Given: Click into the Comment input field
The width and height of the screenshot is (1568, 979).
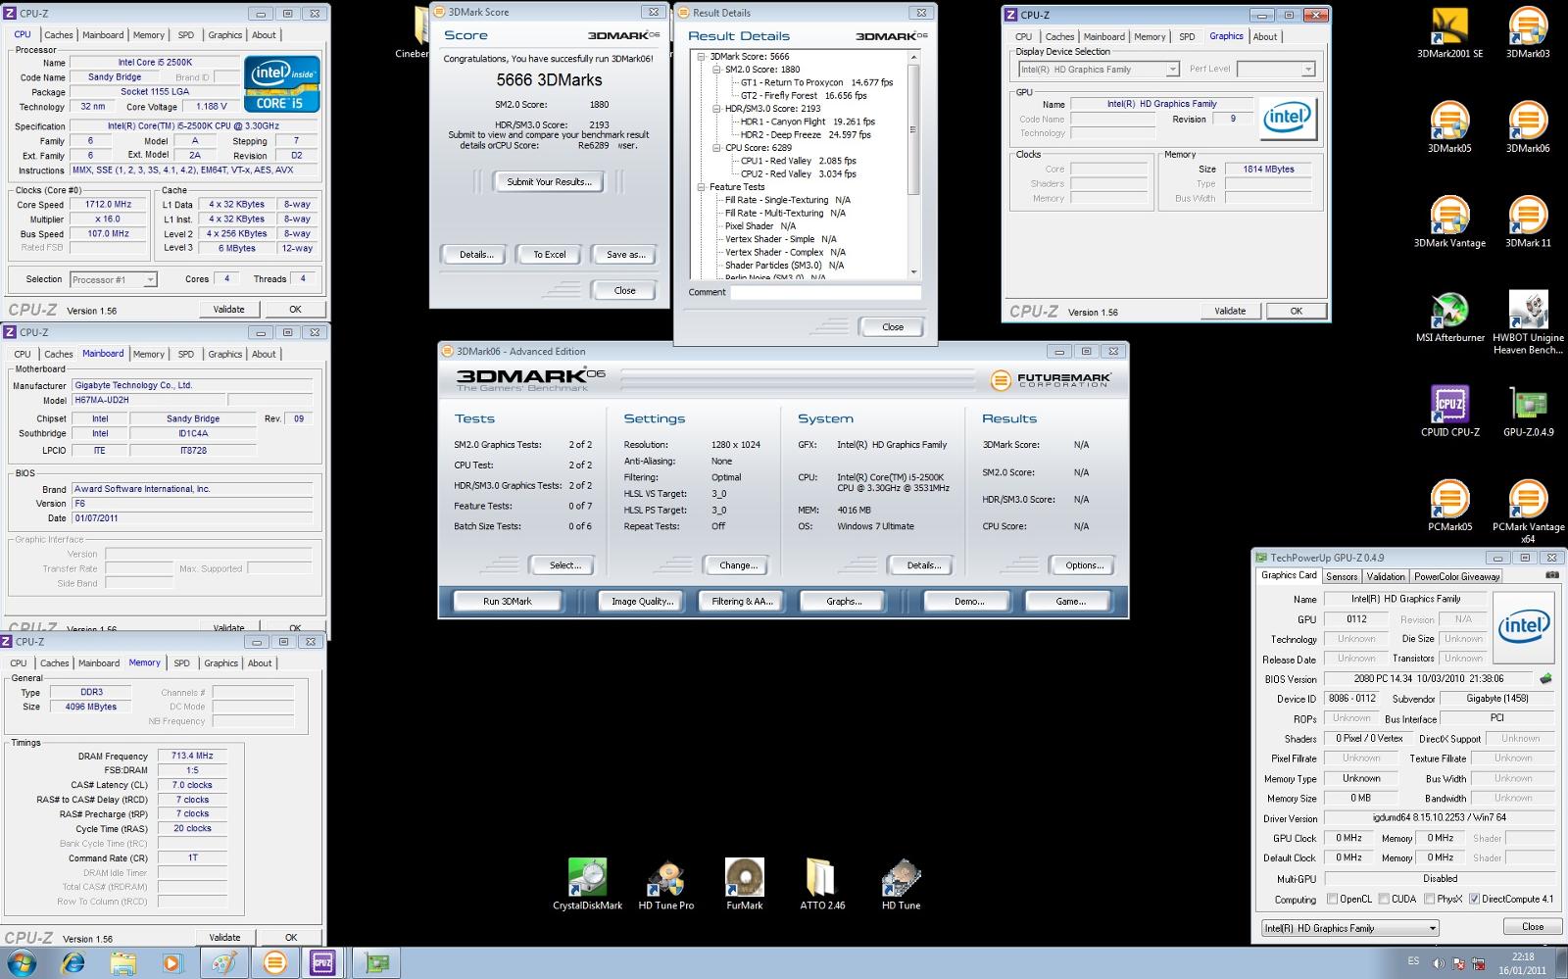Looking at the screenshot, I should click(825, 292).
